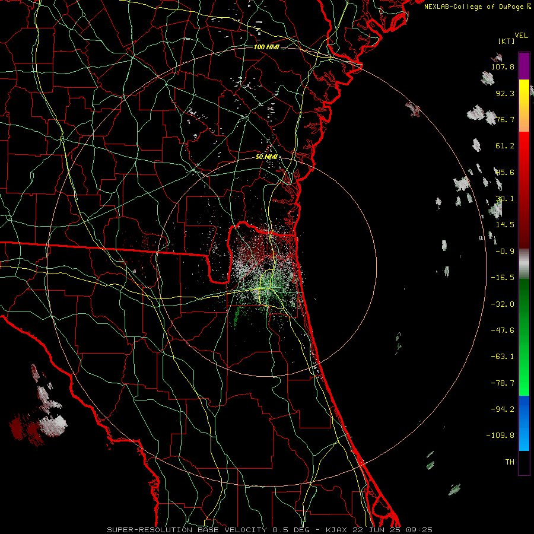This screenshot has width=534, height=534.
Task: Pick the yellow-orange segment of the color scale
Action: (524, 106)
